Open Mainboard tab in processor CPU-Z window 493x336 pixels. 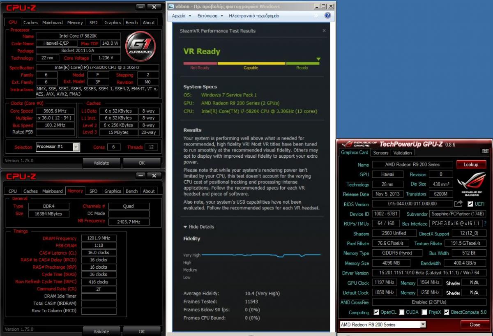pyautogui.click(x=53, y=23)
